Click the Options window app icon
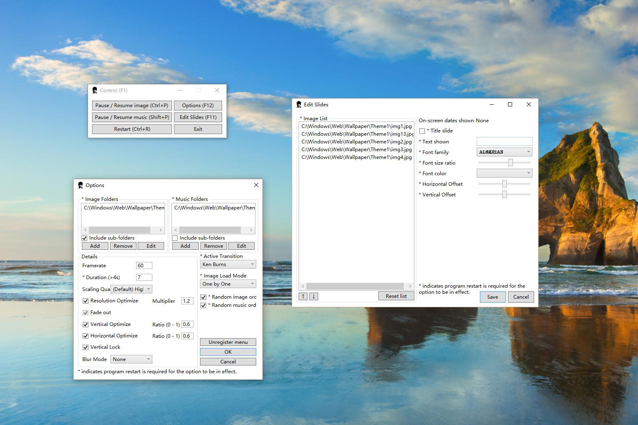Screen dimensions: 638x425 coord(80,185)
